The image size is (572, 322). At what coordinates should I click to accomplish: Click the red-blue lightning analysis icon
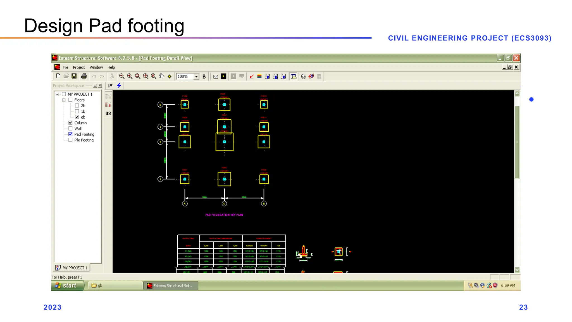[311, 76]
